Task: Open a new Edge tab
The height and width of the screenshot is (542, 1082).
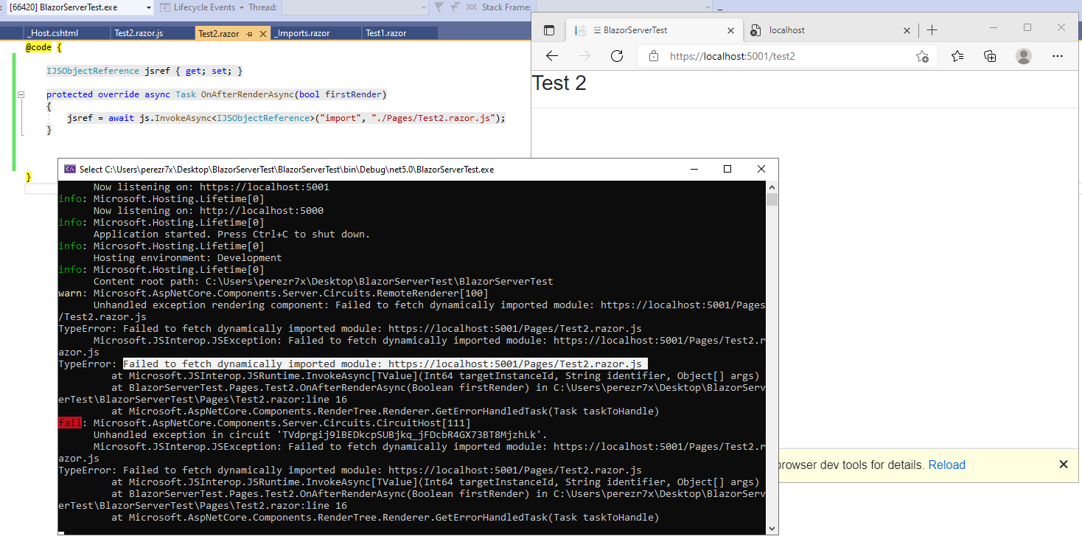Action: (932, 30)
